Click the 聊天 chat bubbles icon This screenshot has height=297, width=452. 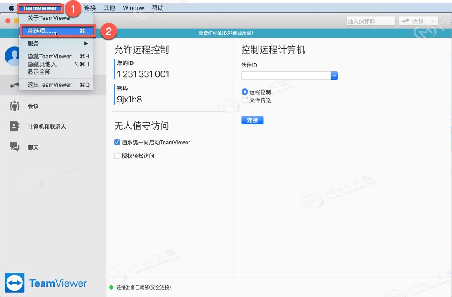(x=14, y=147)
